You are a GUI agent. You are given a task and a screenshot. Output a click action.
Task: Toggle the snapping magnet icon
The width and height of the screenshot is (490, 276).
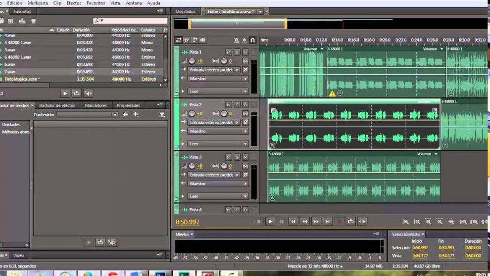252,40
